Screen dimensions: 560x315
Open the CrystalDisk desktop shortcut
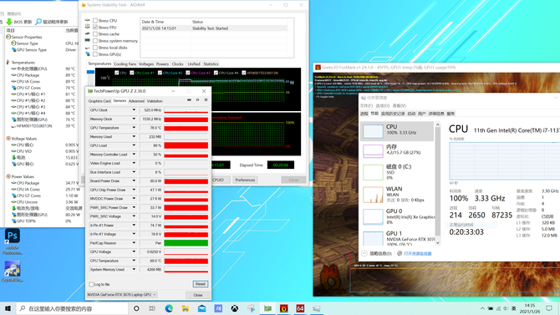pos(13,272)
